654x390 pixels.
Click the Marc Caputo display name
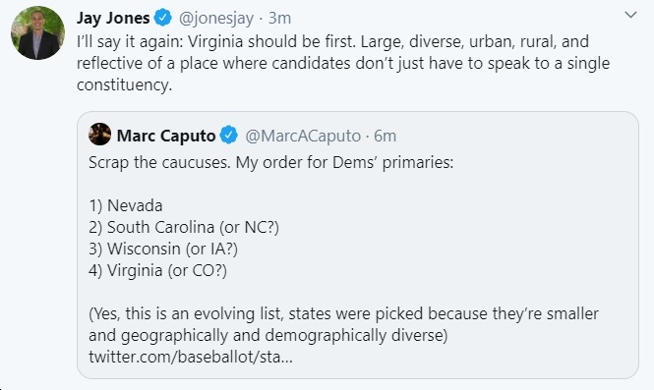[166, 136]
